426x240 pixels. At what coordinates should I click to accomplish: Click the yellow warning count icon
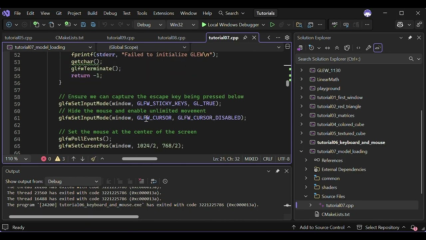[58, 159]
